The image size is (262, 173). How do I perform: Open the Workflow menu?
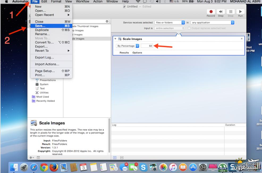point(83,2)
